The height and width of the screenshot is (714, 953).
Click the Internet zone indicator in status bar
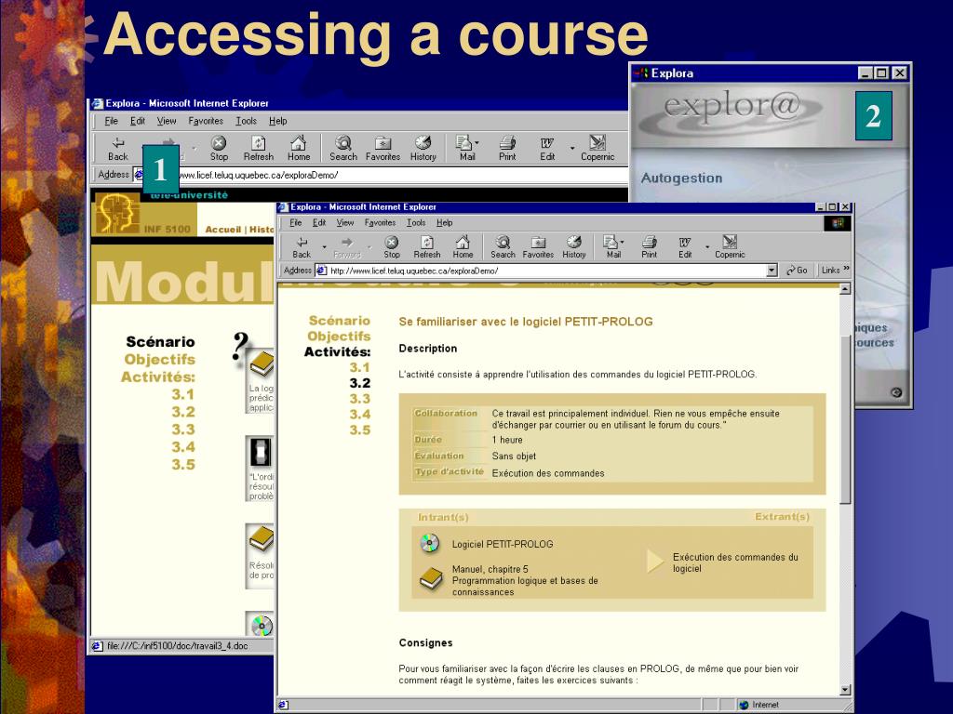click(x=758, y=705)
